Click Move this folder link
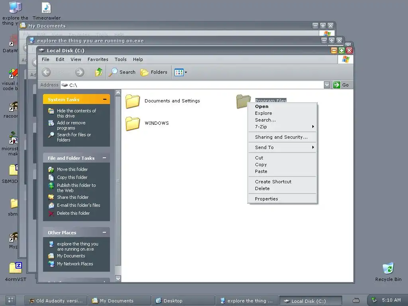This screenshot has width=408, height=306. pos(73,169)
